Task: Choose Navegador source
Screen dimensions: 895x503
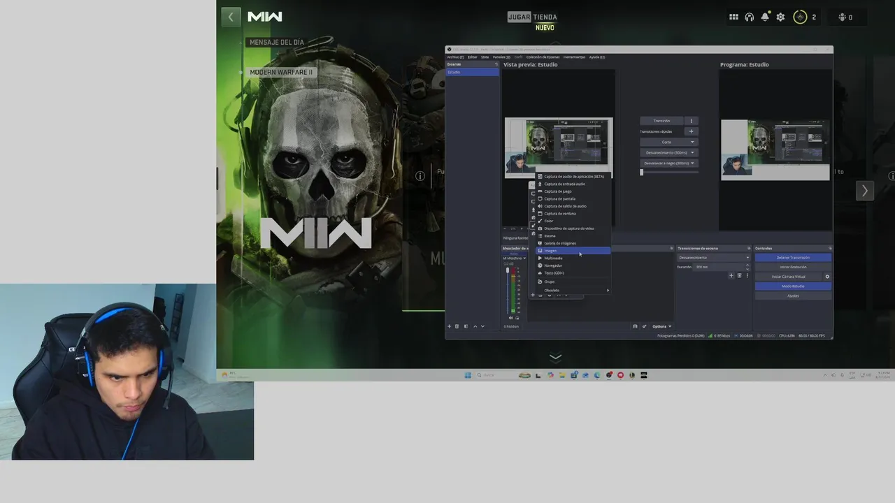Action: (573, 265)
